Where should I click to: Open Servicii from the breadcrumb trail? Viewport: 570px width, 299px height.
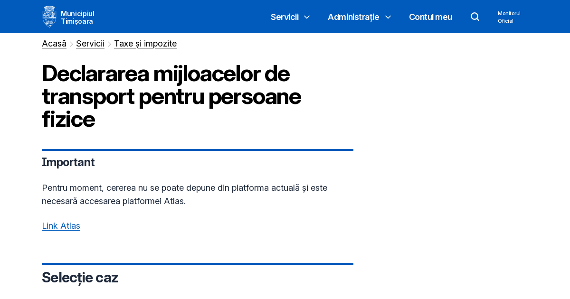tap(90, 43)
